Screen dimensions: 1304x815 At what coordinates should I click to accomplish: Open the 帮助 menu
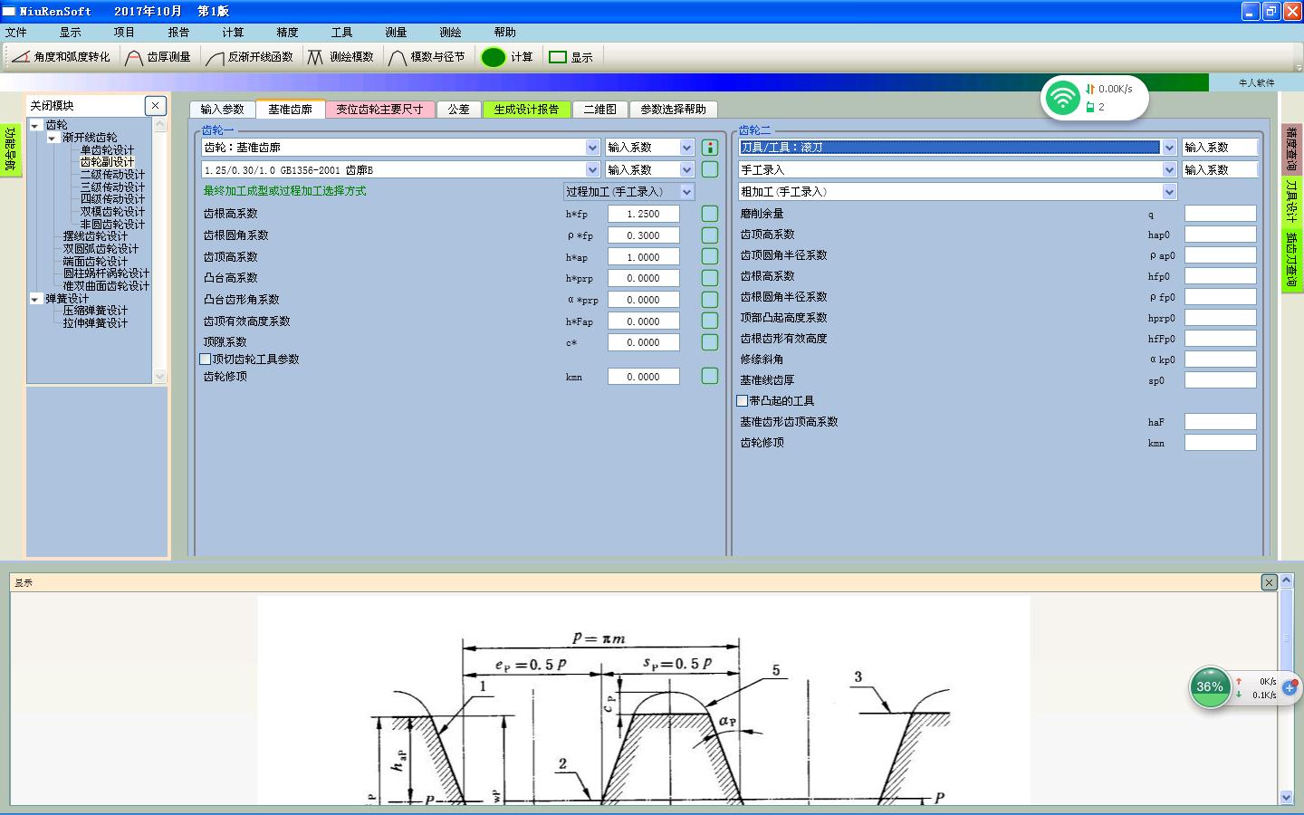504,32
